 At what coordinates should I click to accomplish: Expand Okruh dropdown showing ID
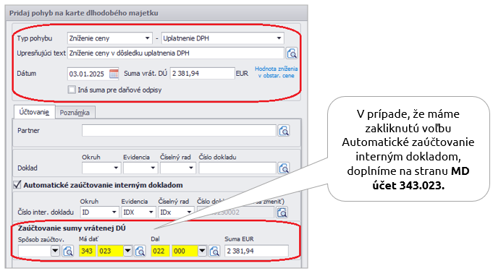click(x=114, y=212)
